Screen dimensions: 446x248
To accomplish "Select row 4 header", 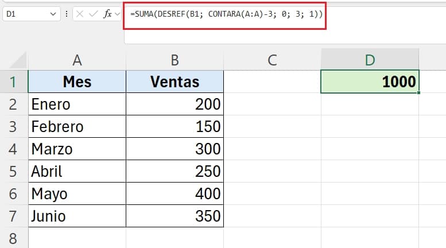I will (14, 149).
